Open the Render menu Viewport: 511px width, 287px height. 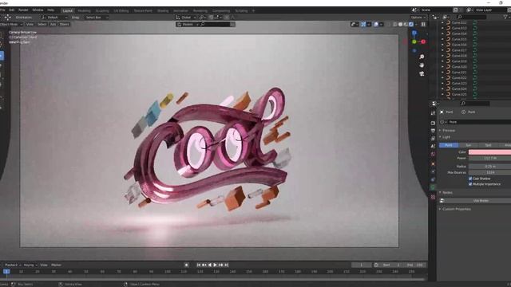23,10
